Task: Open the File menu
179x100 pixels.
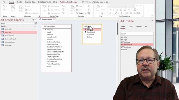Action: click(4, 2)
